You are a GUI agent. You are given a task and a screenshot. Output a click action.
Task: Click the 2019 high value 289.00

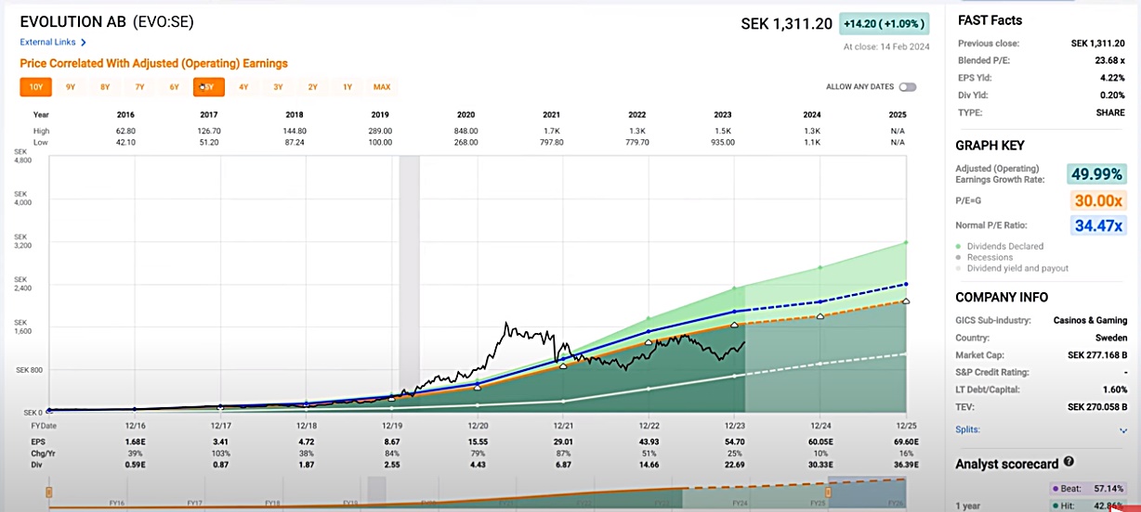380,131
